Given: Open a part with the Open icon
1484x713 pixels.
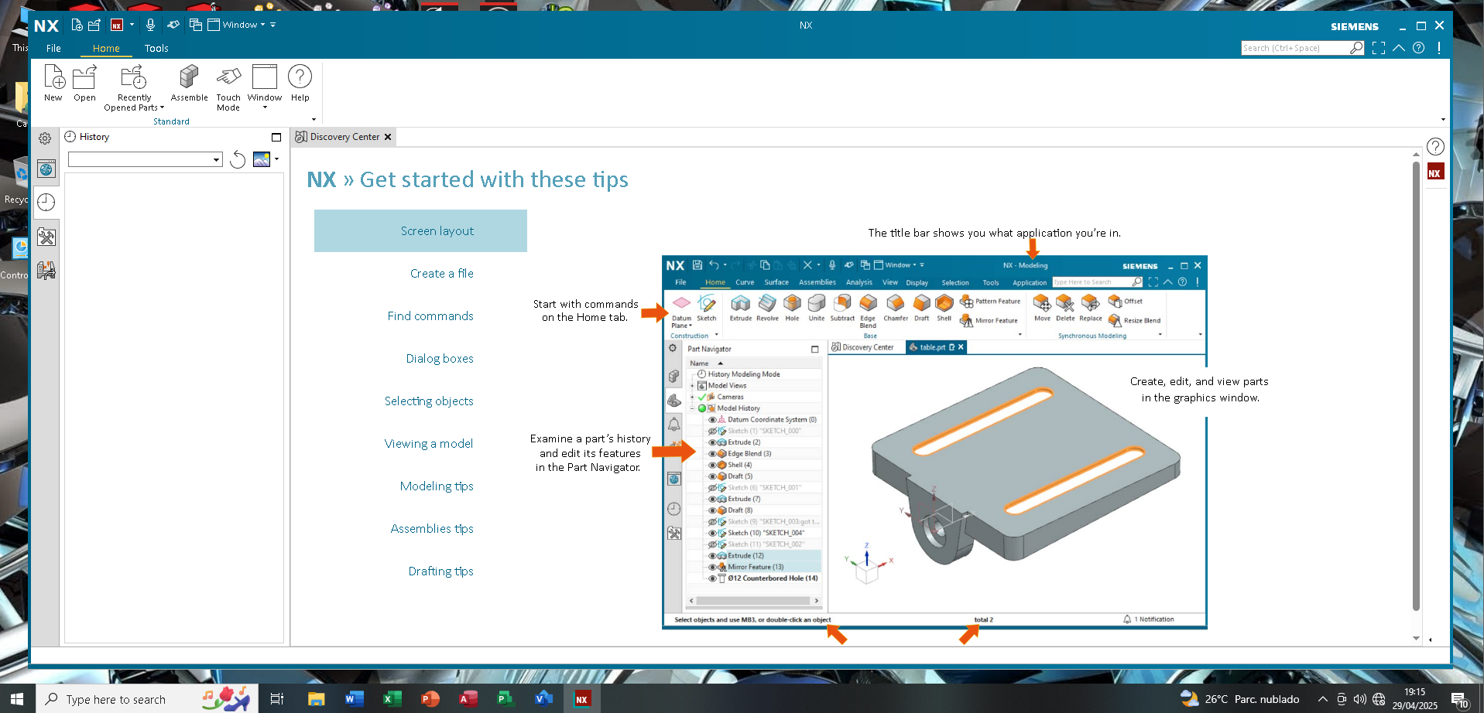Looking at the screenshot, I should (x=84, y=83).
